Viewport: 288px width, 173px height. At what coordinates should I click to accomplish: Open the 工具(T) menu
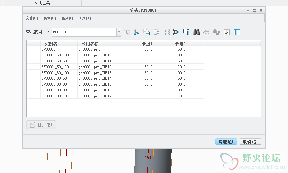coord(85,18)
